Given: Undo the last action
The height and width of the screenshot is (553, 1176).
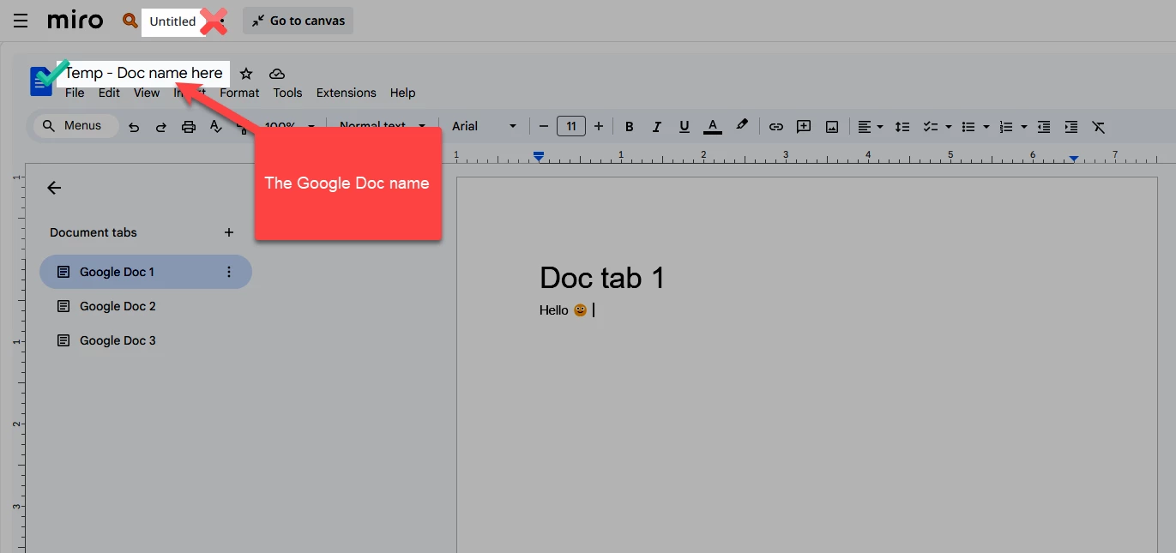Looking at the screenshot, I should pos(134,127).
